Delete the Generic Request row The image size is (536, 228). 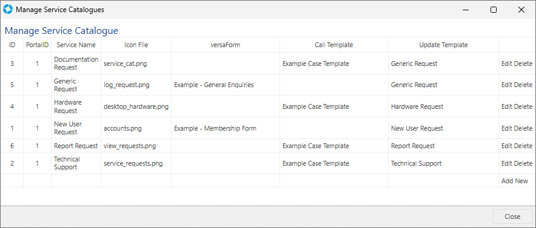tap(523, 85)
